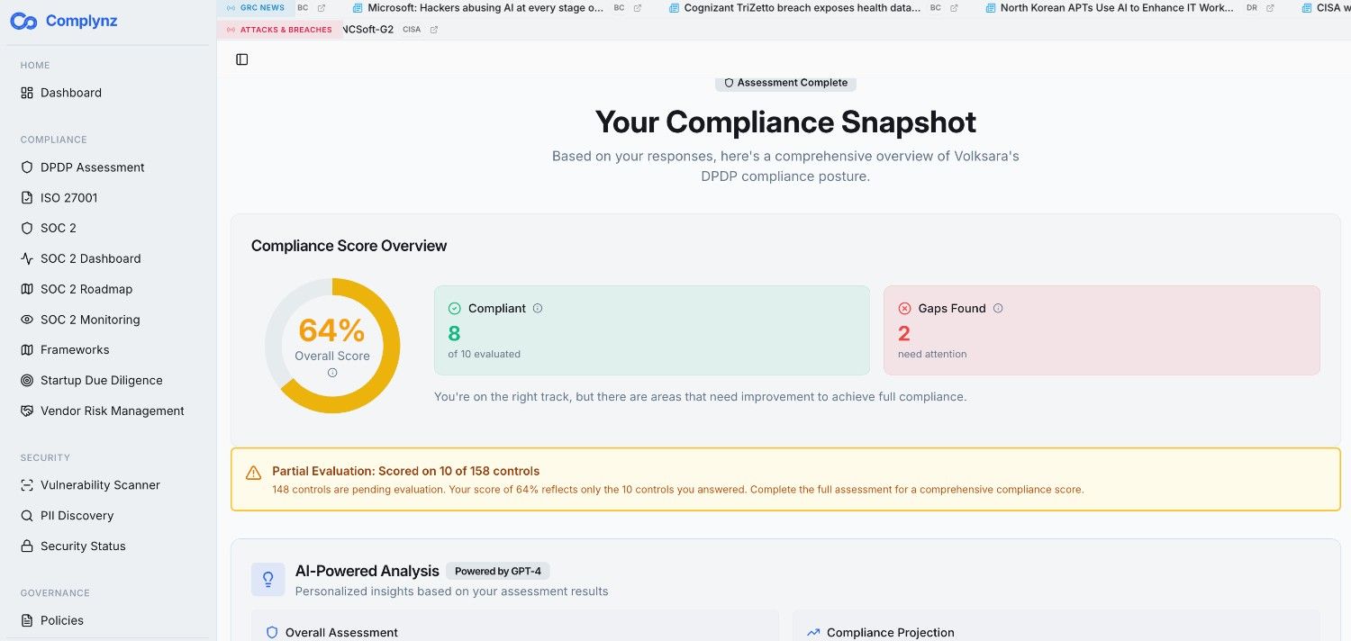Viewport: 1351px width, 641px height.
Task: Open the Overall Score info icon
Action: (x=331, y=373)
